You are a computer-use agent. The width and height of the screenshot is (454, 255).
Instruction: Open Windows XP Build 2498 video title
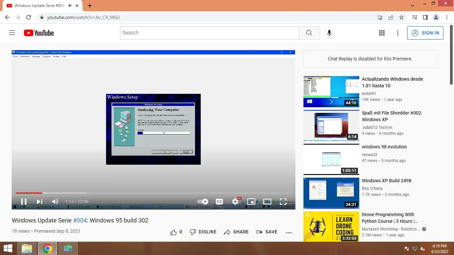387,181
